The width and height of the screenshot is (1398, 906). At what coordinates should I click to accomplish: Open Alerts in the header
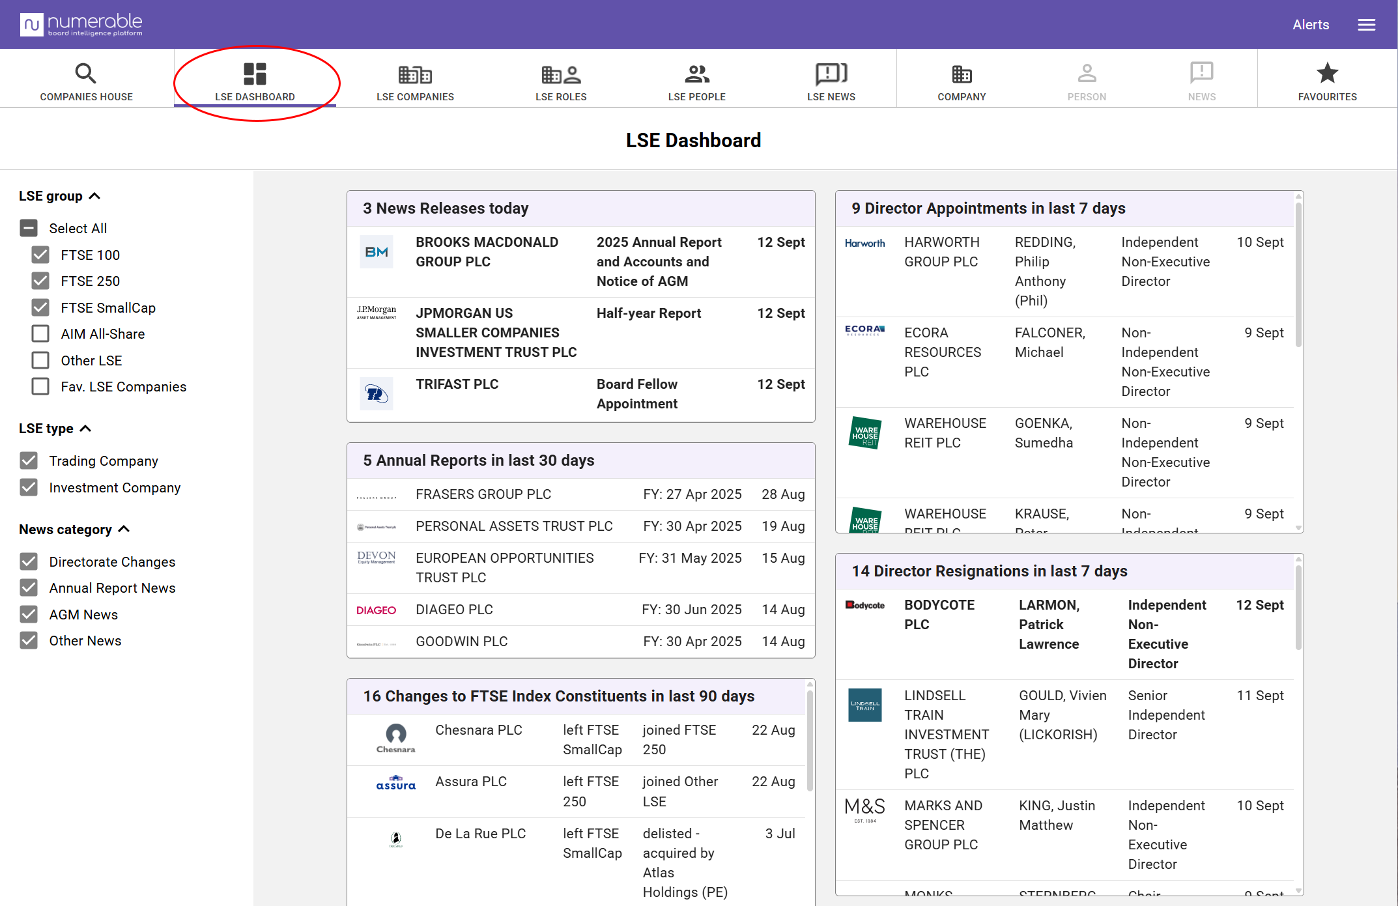(1311, 25)
